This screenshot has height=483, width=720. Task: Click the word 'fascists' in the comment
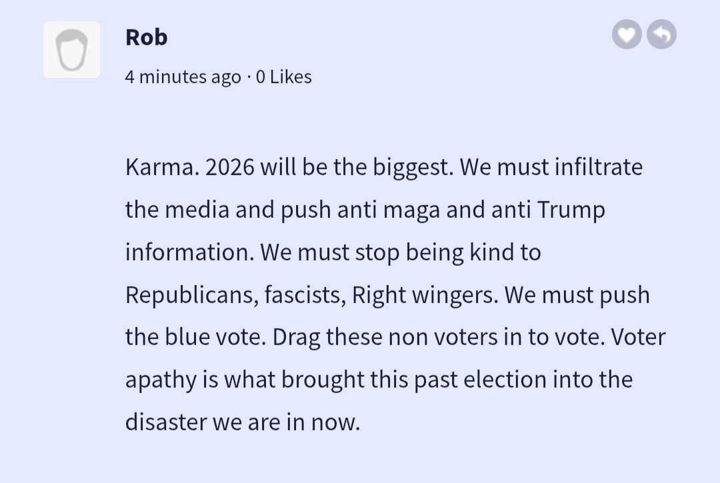pyautogui.click(x=305, y=294)
